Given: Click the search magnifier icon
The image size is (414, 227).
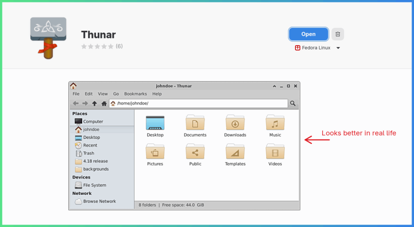Looking at the screenshot, I should tap(293, 103).
